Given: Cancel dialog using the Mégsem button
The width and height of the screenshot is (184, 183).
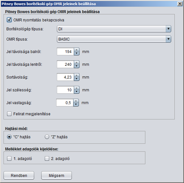Looking at the screenshot, I should coord(57,175).
